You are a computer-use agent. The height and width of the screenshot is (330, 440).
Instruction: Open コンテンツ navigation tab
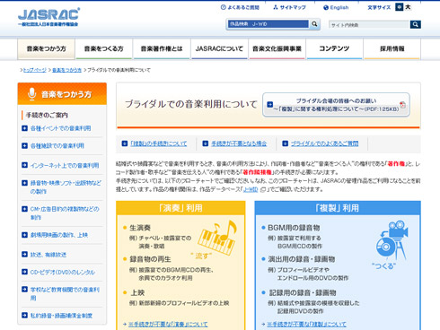click(x=334, y=48)
